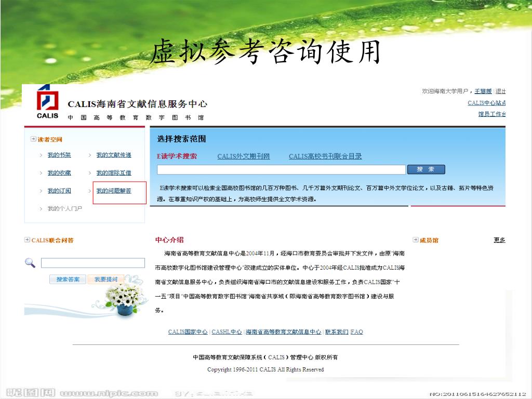Switch to CALIS外文期刊网 tab

click(243, 156)
